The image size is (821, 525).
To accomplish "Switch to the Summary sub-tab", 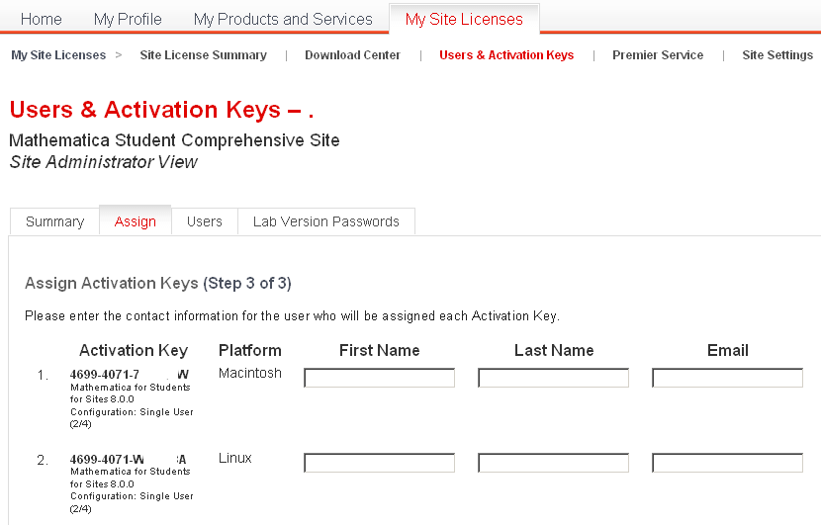I will [54, 221].
